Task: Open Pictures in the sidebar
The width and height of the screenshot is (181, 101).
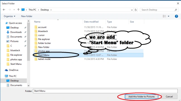Action: (x=14, y=41)
